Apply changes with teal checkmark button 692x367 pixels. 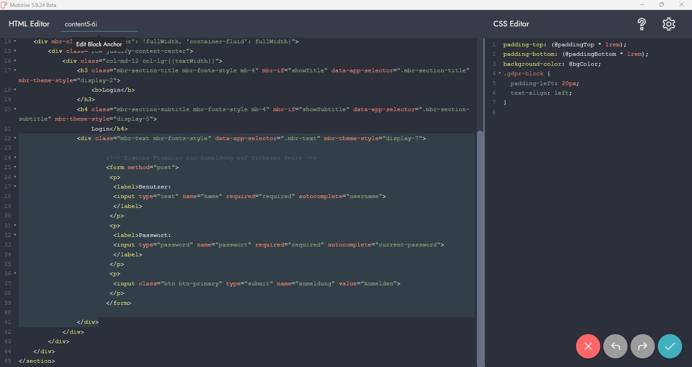click(x=669, y=346)
